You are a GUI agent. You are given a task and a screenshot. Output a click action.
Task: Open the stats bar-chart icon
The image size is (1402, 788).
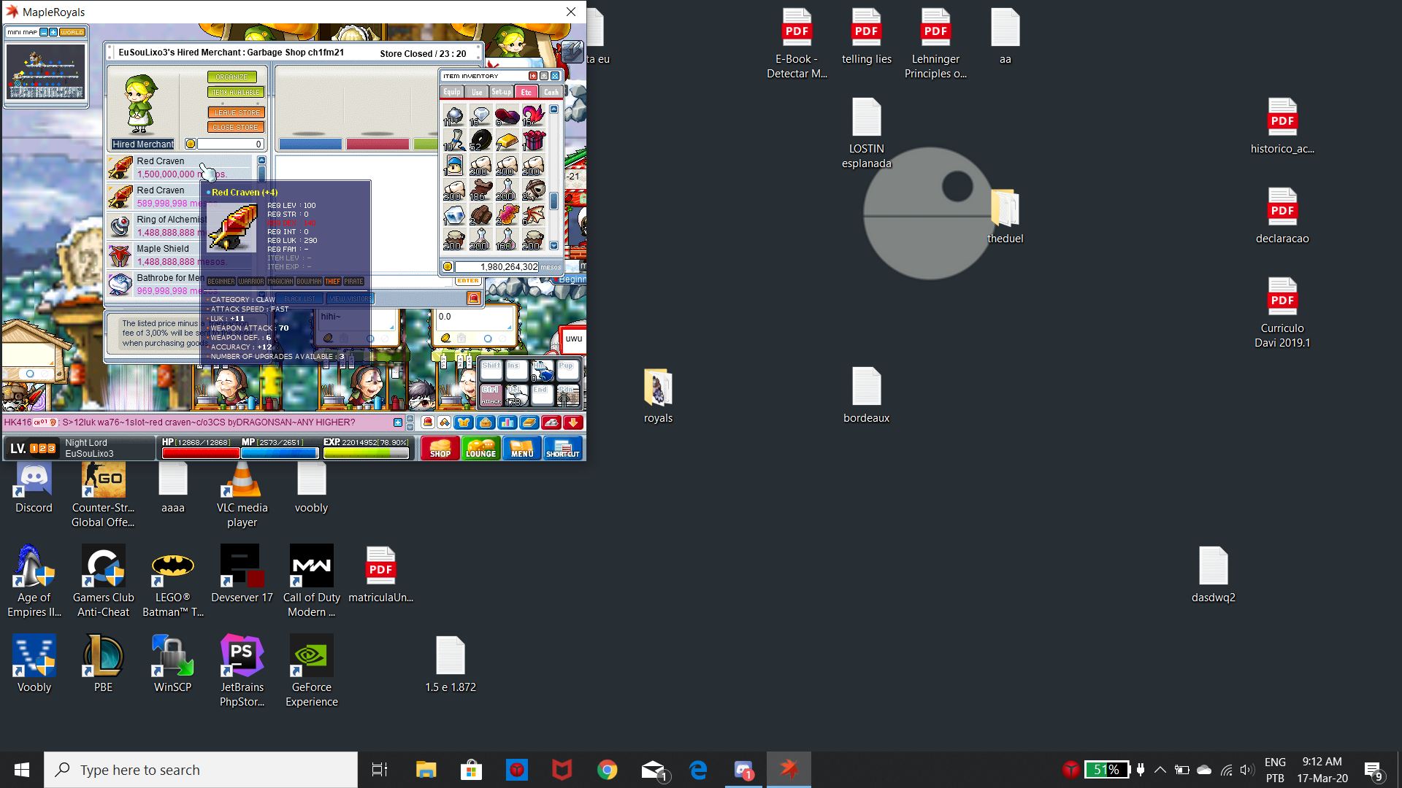(507, 422)
